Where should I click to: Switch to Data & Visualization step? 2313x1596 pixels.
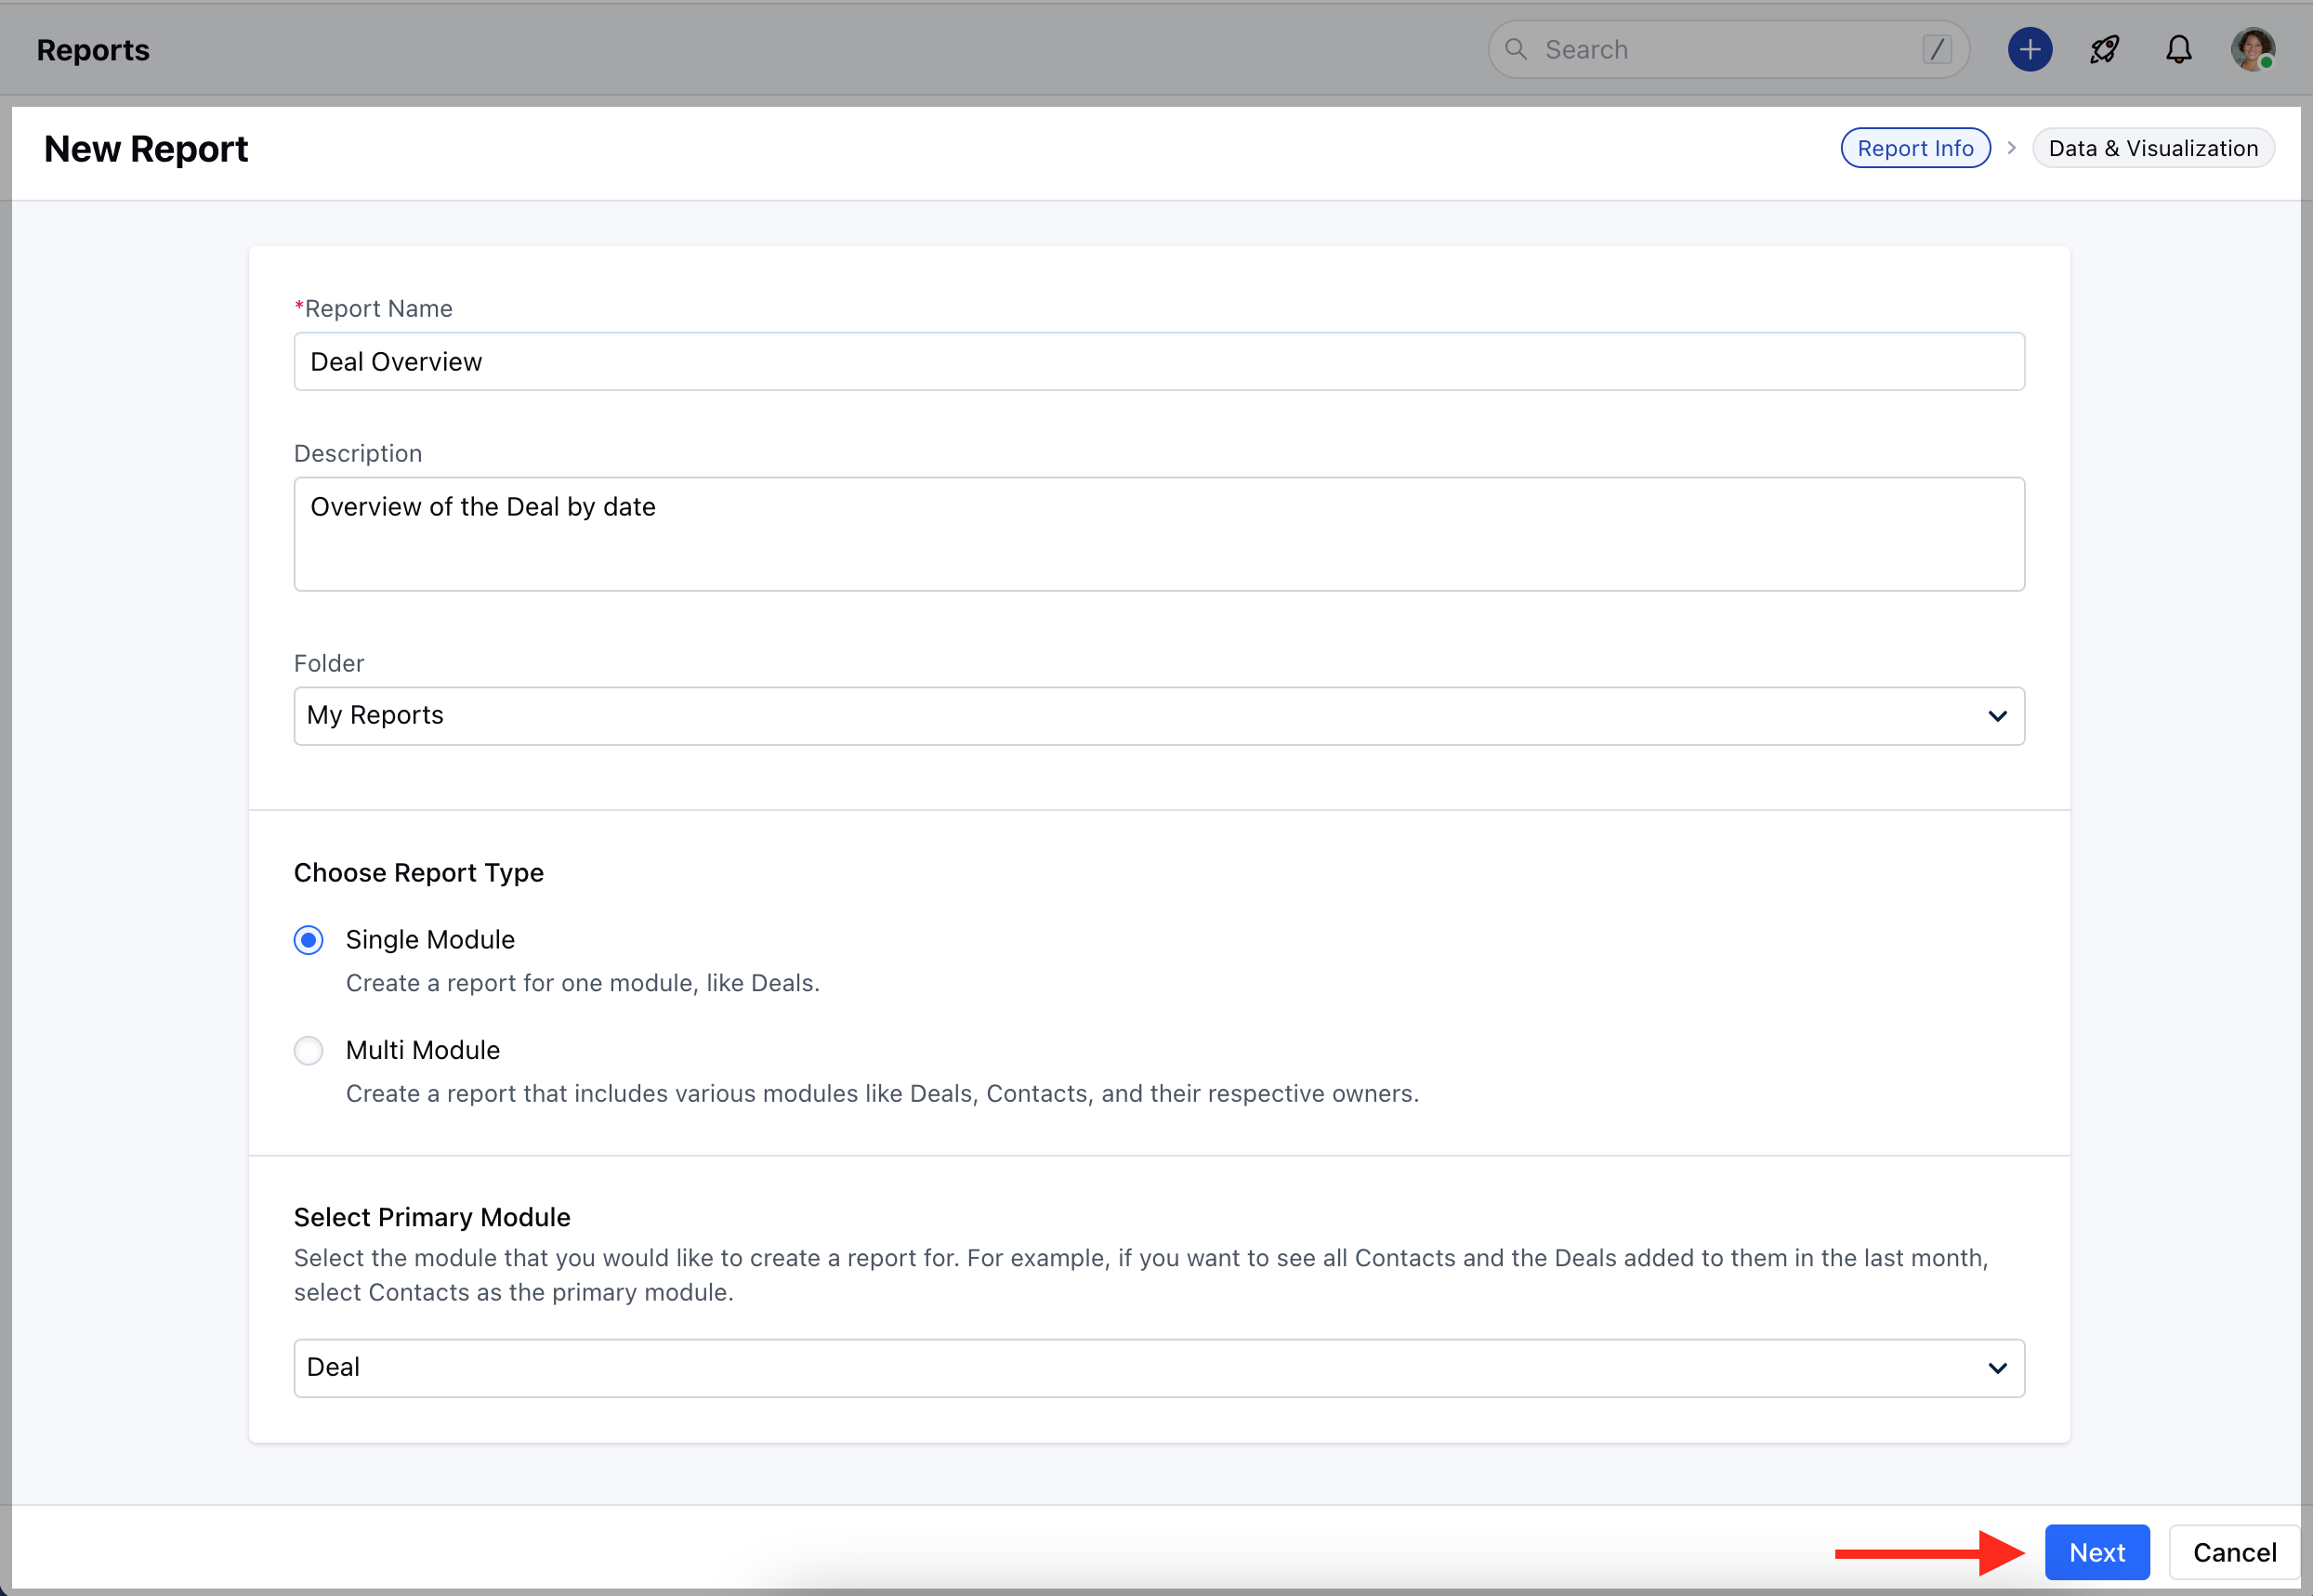[x=2153, y=148]
